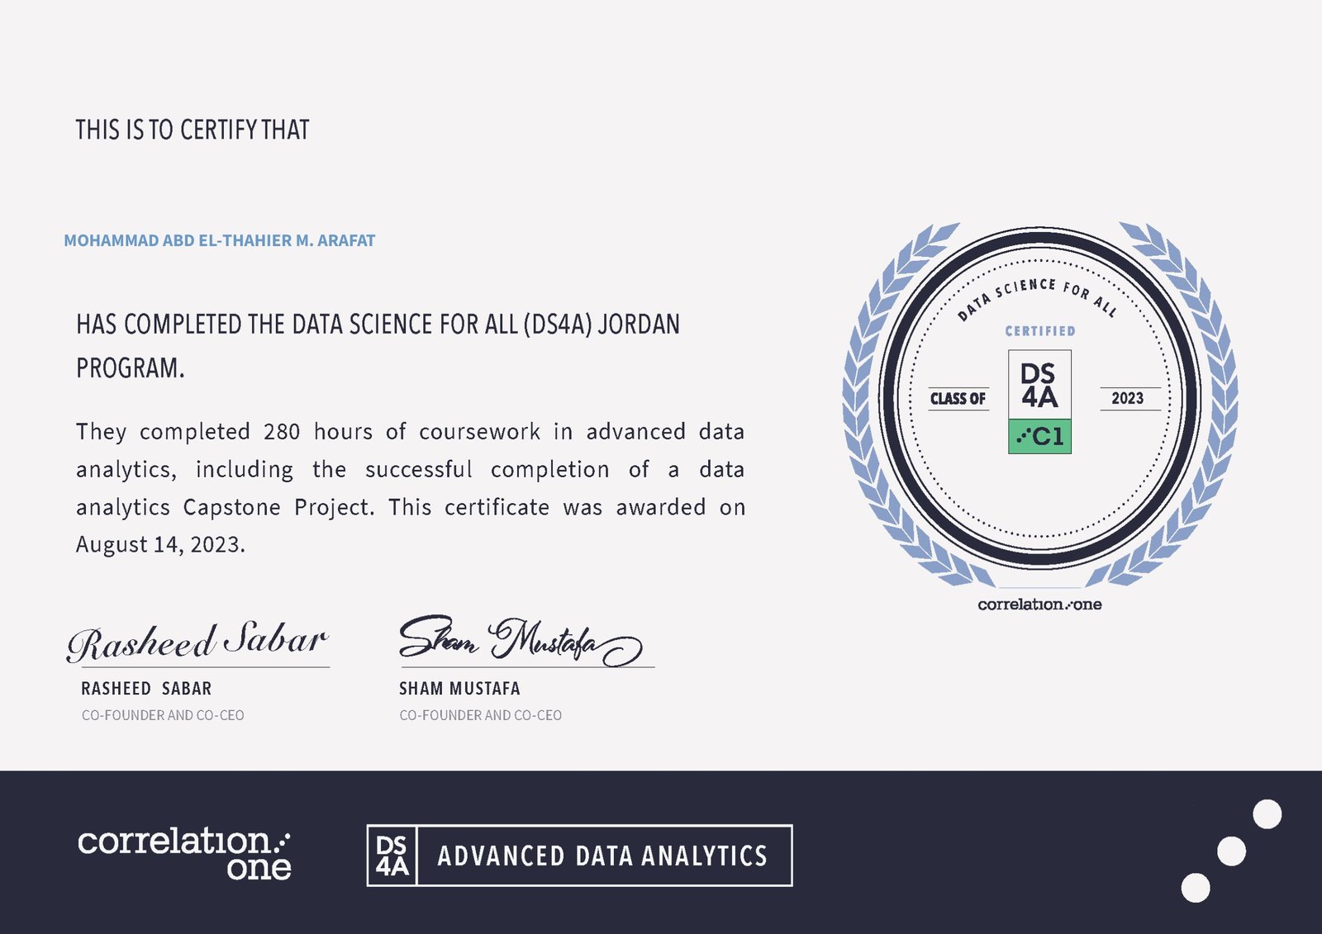Click the DS4A logo inside the seal

[1039, 385]
